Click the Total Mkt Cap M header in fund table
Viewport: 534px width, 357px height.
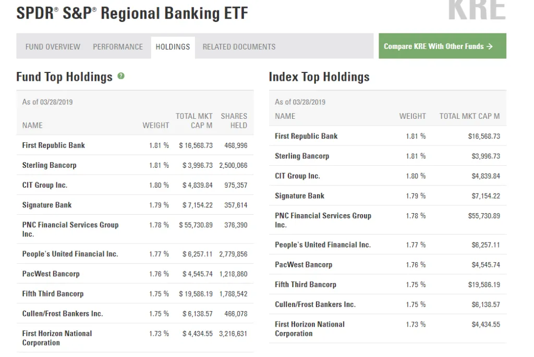point(194,120)
